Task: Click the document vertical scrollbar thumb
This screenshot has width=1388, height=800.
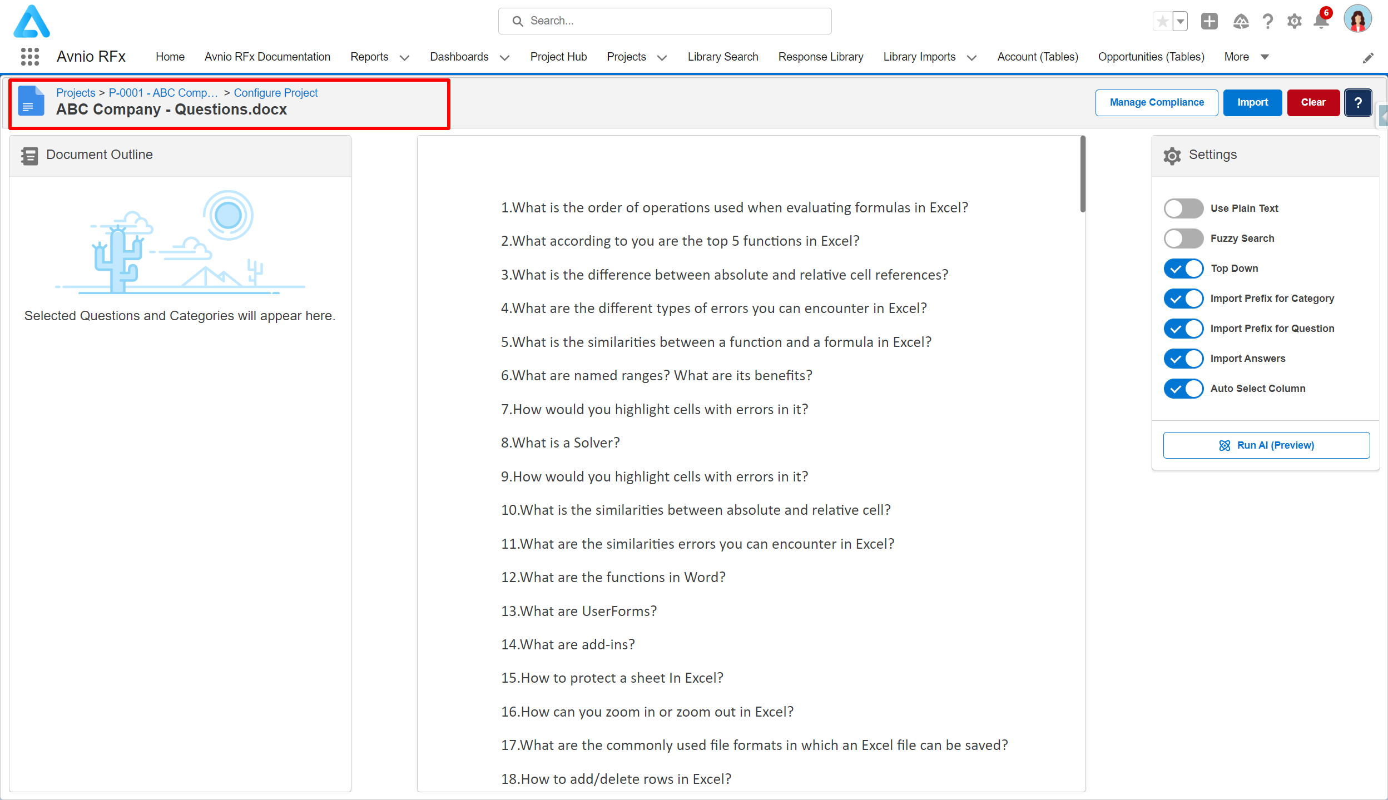Action: (x=1083, y=173)
